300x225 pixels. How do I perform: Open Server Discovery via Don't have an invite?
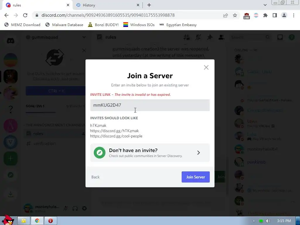(150, 153)
